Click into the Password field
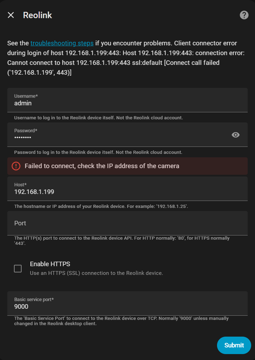 click(x=118, y=137)
